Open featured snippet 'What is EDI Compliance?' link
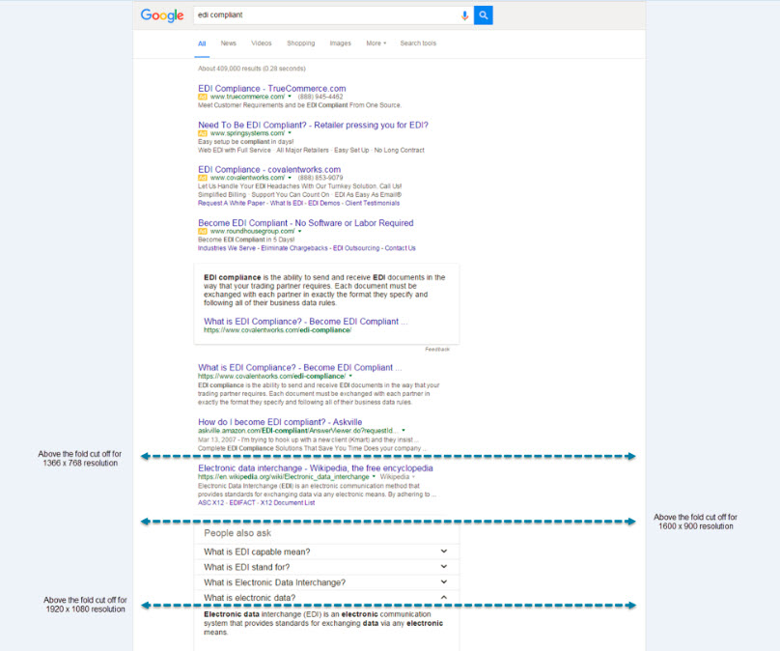The image size is (780, 651). [305, 322]
